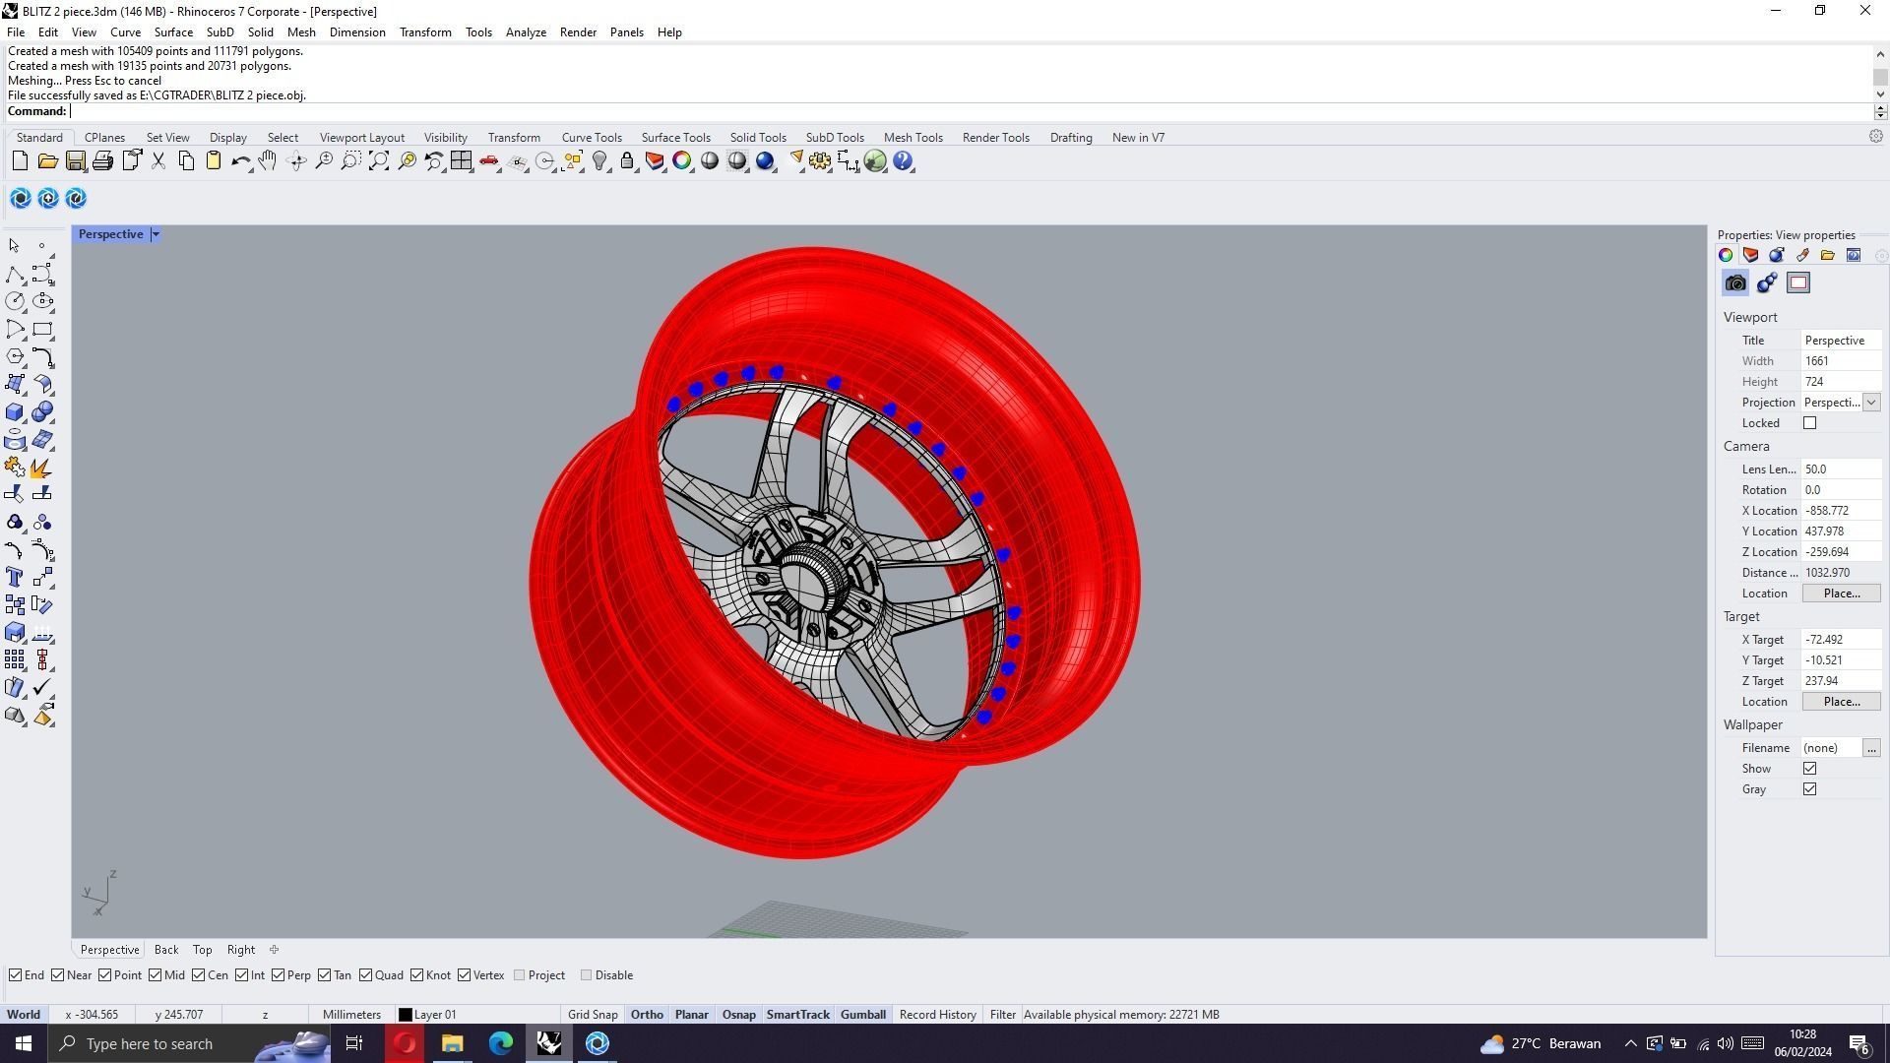Select the Text object tool

(15, 578)
